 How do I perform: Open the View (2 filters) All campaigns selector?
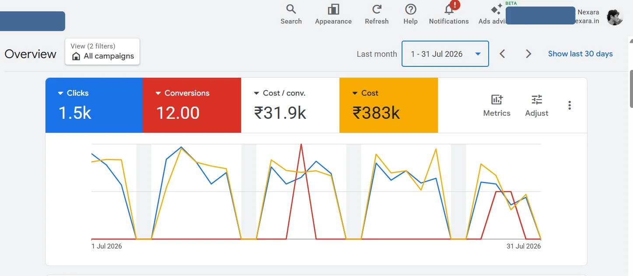coord(102,52)
